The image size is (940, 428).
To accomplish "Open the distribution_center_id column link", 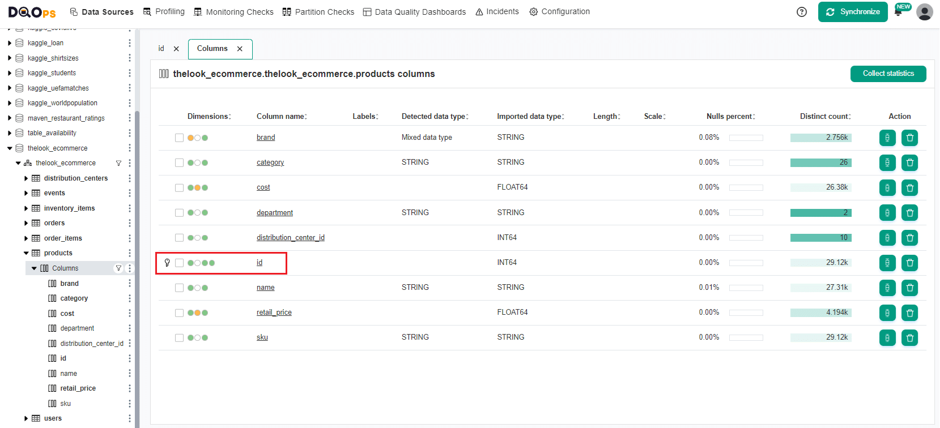I will [x=291, y=238].
